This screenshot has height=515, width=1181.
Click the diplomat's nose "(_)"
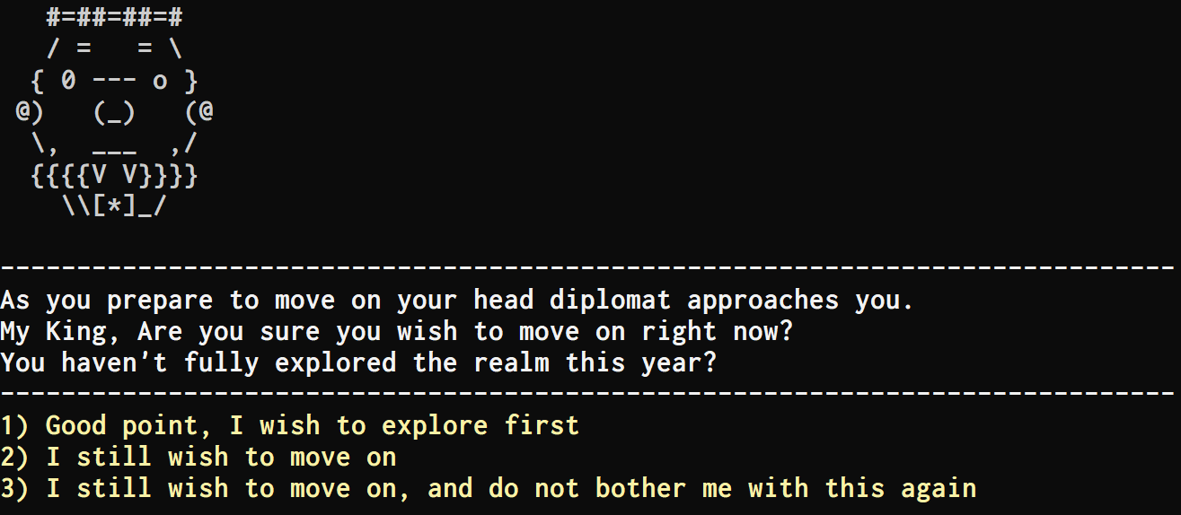114,113
